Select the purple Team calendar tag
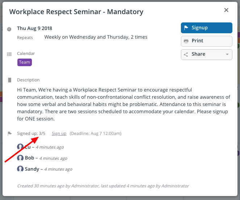This screenshot has height=200, width=240. 25,62
